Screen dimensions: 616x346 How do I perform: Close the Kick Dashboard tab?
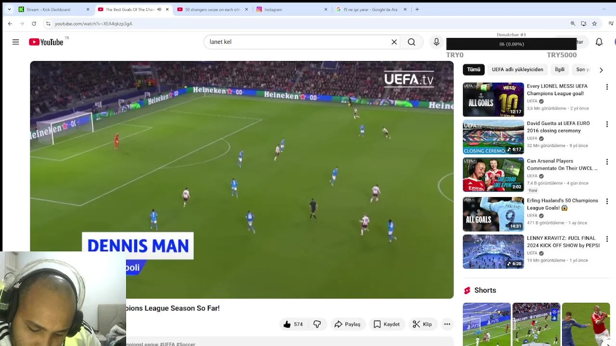pyautogui.click(x=88, y=9)
